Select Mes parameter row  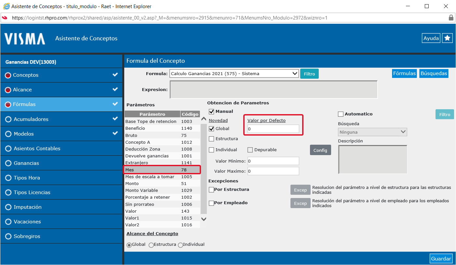click(x=162, y=170)
